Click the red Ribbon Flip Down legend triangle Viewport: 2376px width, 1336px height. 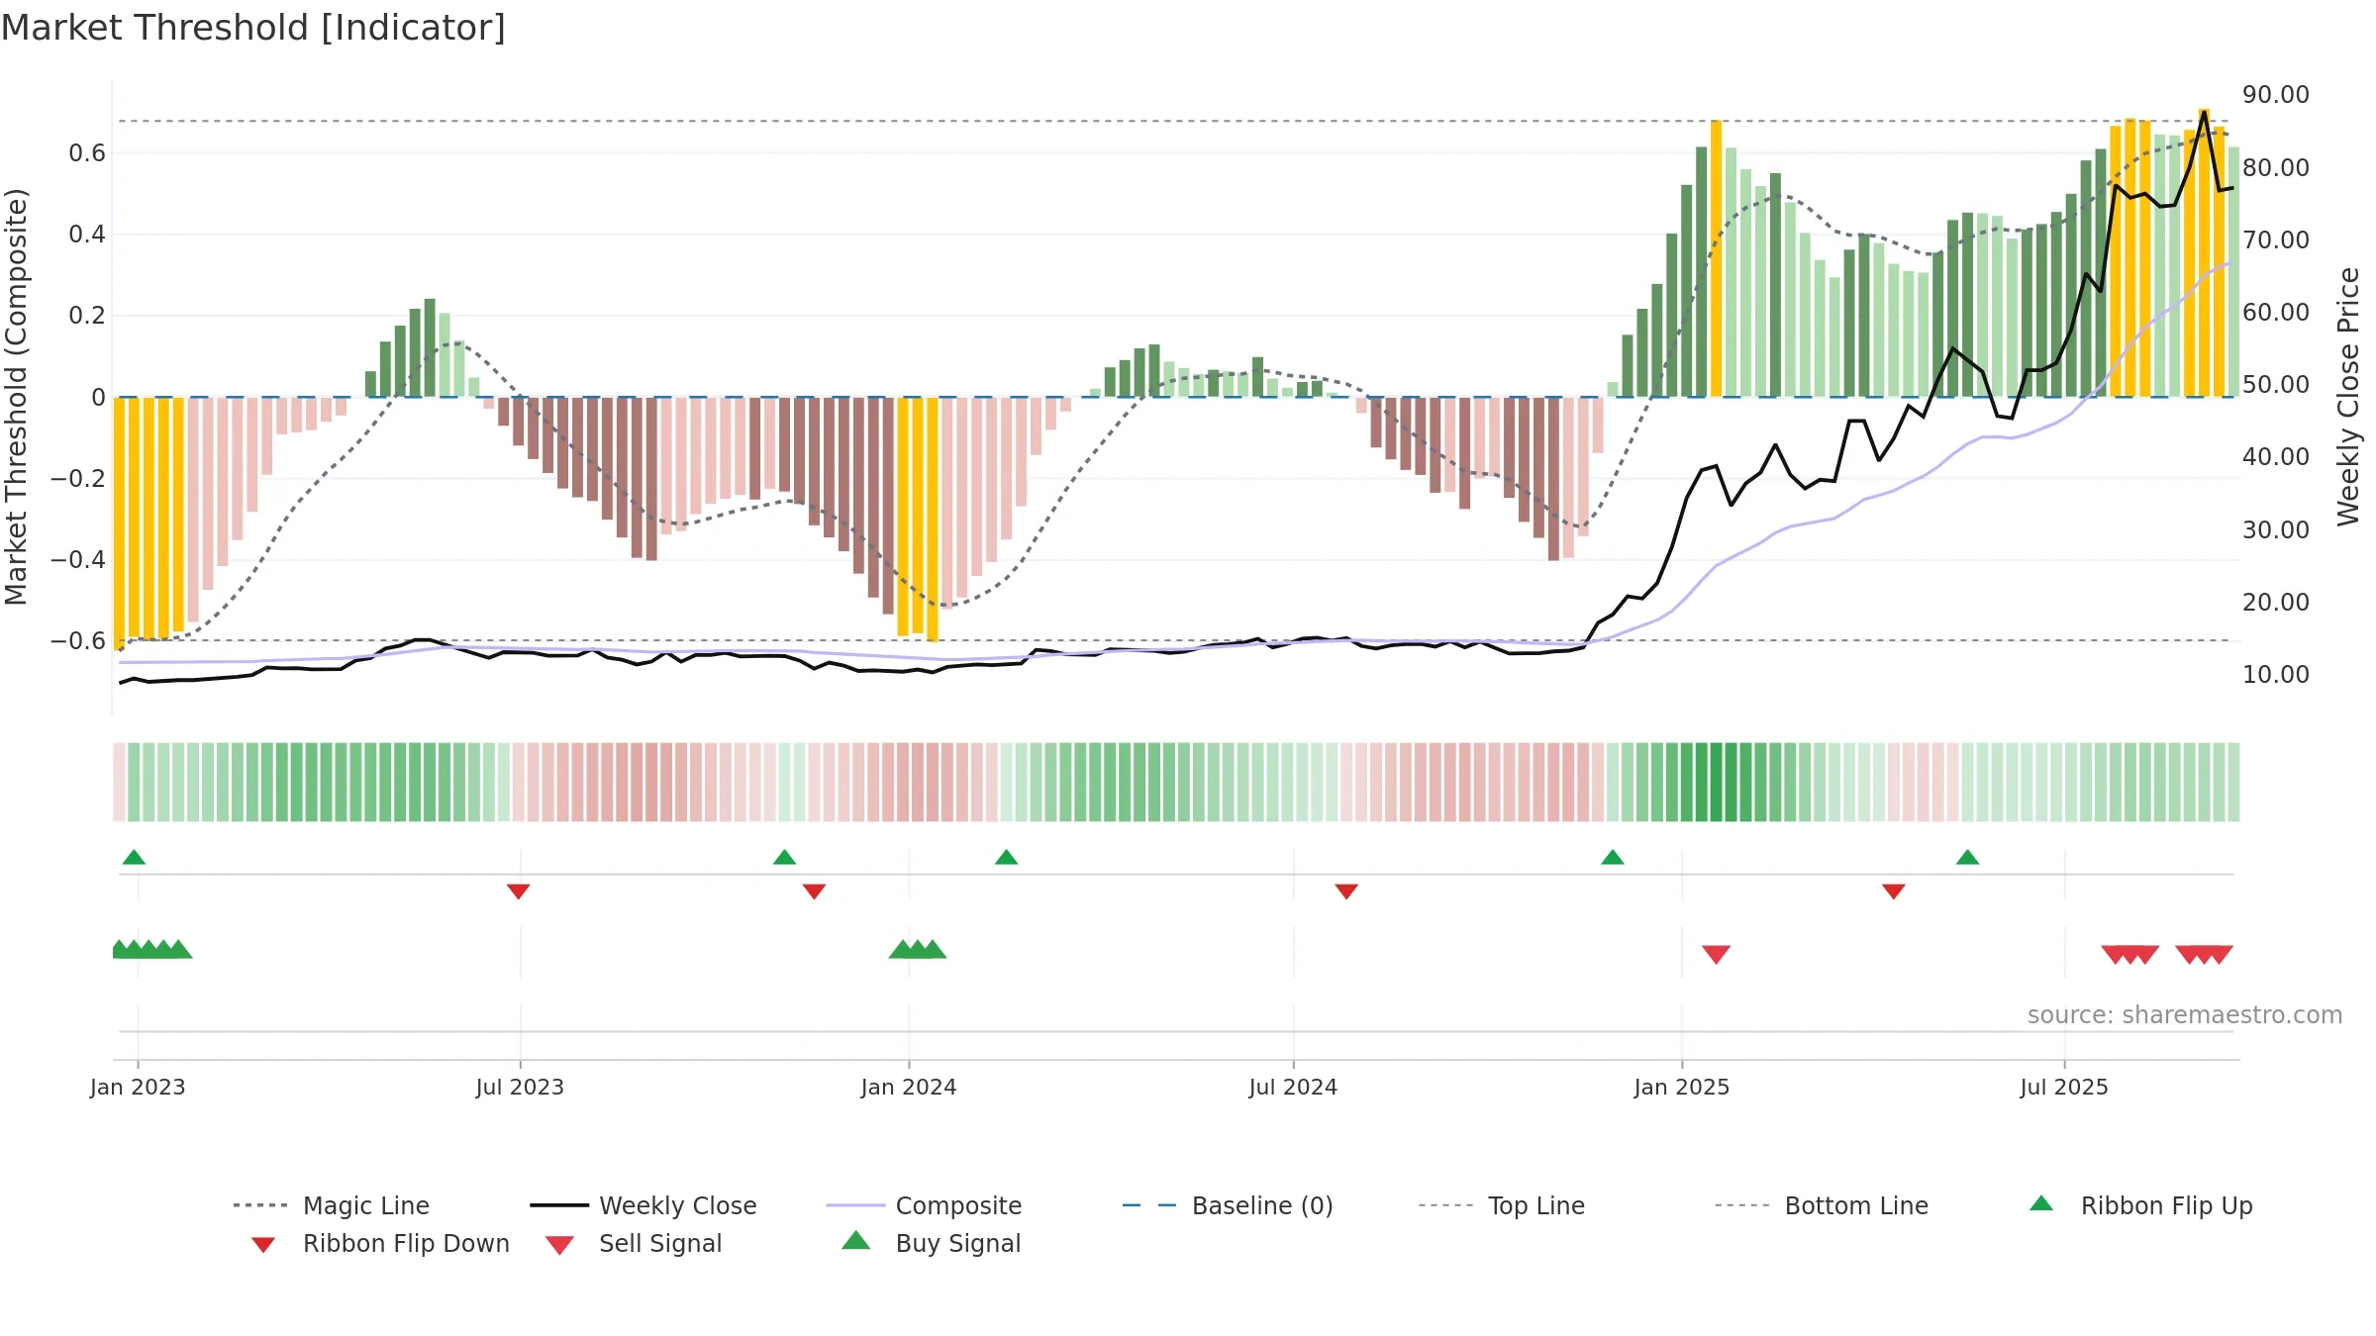tap(263, 1245)
